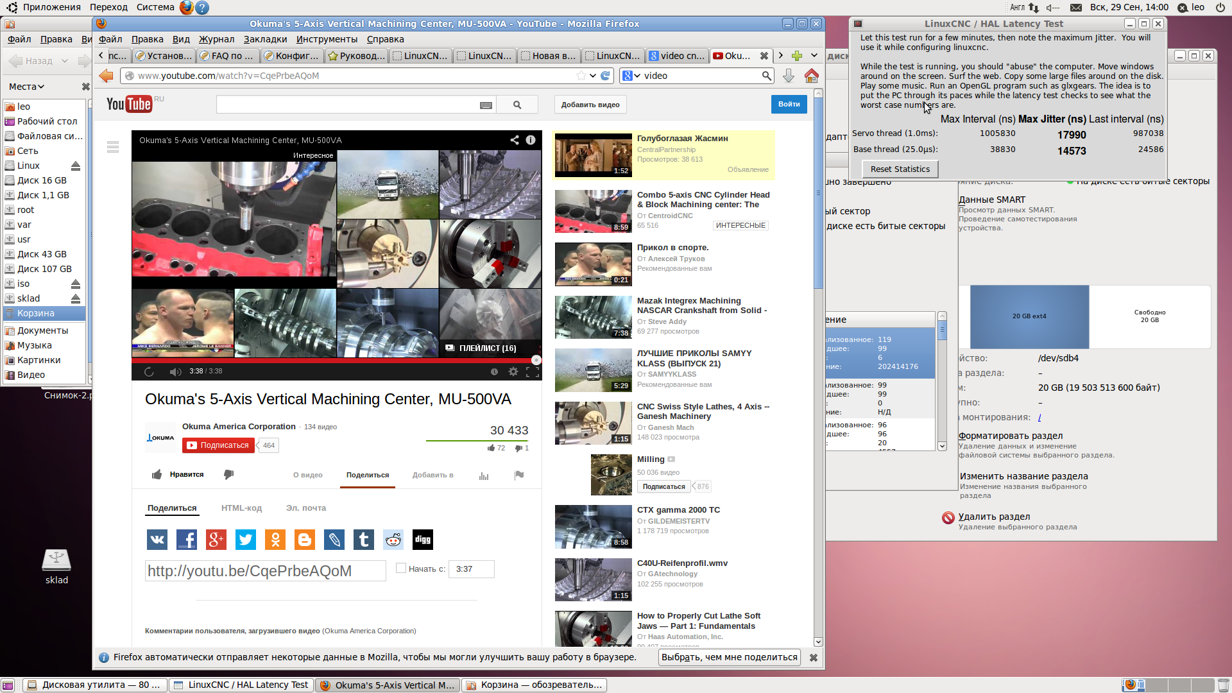Click Reset Statistics button

900,169
